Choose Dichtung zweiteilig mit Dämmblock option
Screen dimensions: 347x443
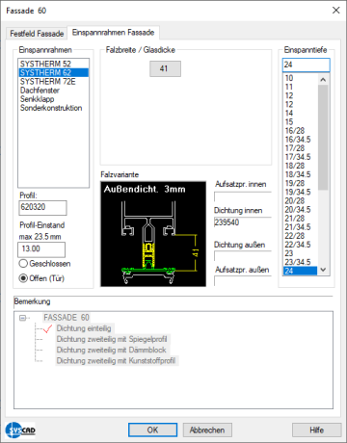pos(111,350)
